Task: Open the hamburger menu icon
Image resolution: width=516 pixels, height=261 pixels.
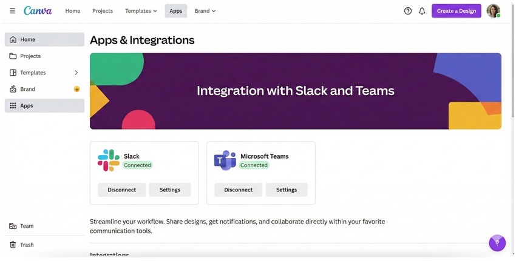Action: pyautogui.click(x=12, y=11)
